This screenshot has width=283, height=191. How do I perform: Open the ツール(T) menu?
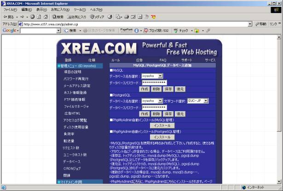pos(79,10)
